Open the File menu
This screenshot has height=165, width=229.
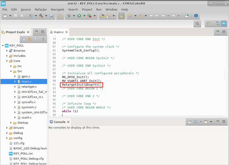[5, 9]
